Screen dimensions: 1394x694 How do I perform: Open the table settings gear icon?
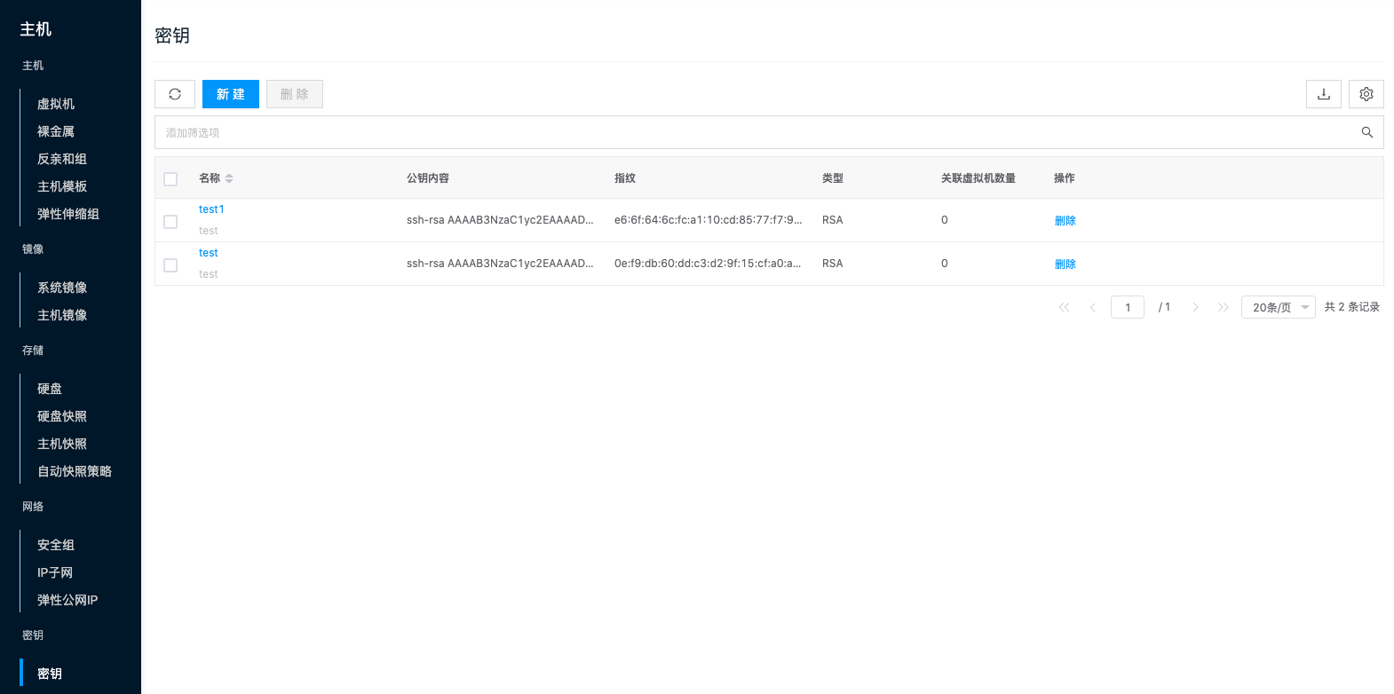pos(1366,94)
